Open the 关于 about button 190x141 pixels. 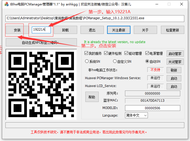coord(145,30)
